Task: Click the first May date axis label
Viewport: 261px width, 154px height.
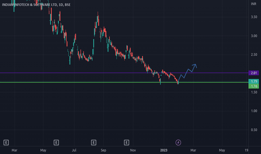Action: 43,150
